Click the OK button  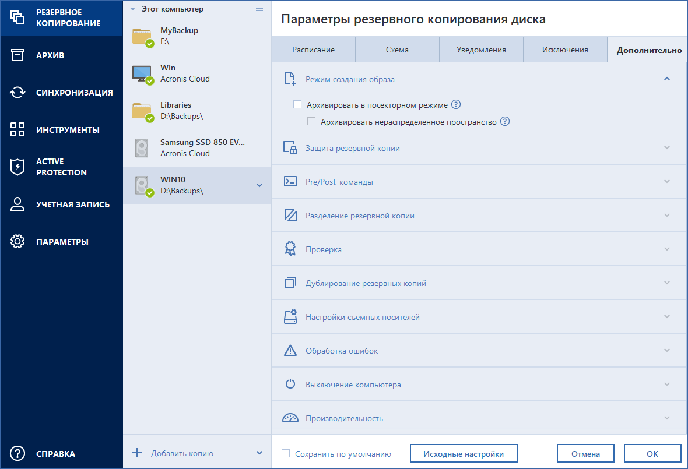(652, 453)
